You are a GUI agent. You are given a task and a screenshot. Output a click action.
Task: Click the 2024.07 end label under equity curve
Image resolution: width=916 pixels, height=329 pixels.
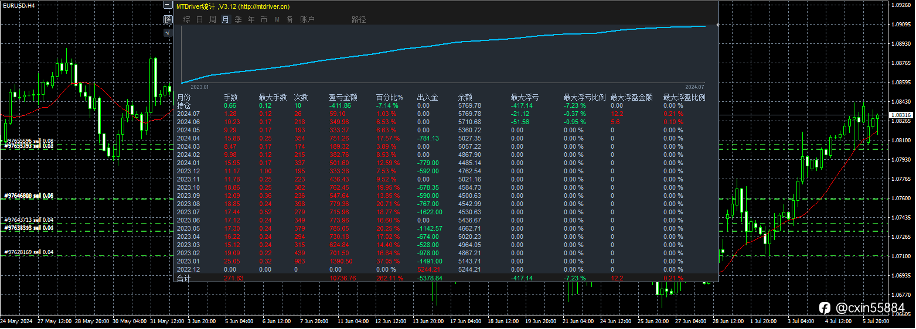click(694, 86)
